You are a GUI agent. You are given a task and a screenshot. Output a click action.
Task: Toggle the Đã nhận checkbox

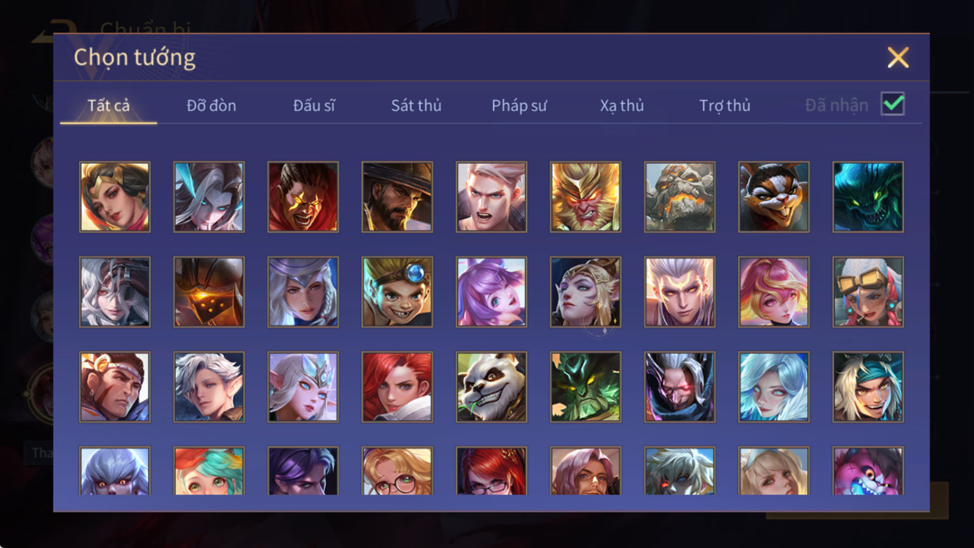(892, 104)
